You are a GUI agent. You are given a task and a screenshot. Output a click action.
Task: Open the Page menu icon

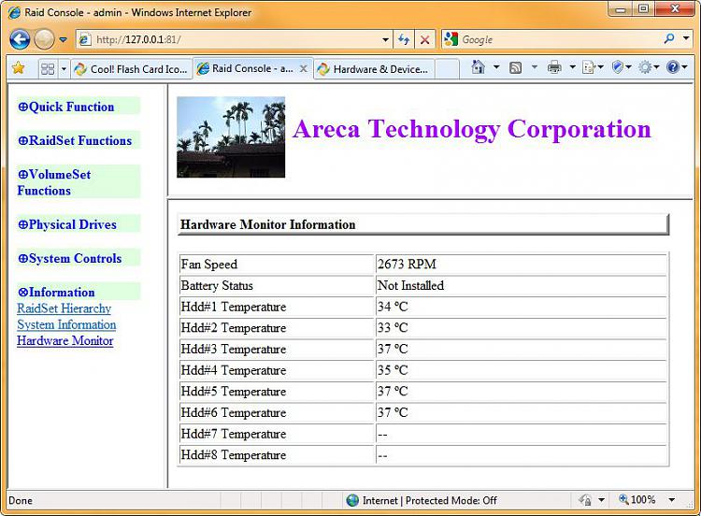(593, 67)
